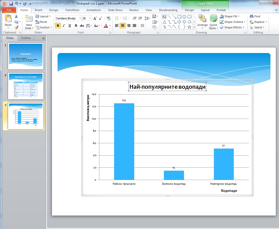Click the Reset slide button
279x229 pixels.
(x=41, y=22)
